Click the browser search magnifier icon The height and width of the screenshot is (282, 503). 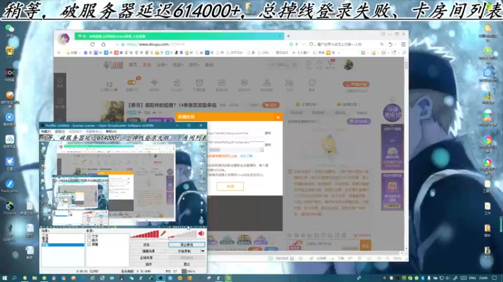pos(382,44)
